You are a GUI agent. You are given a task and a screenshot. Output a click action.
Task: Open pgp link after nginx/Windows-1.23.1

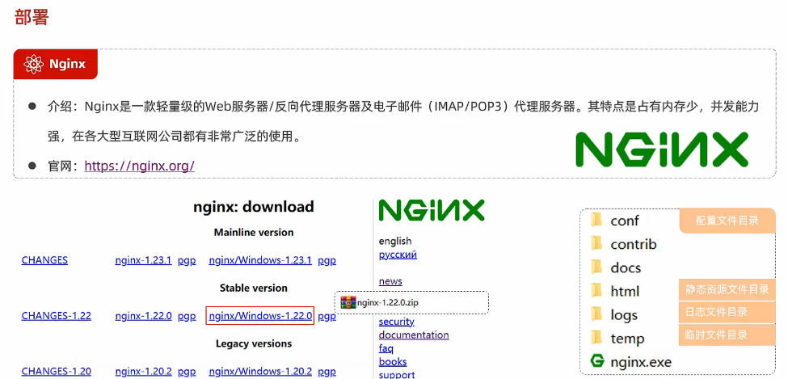click(x=327, y=260)
